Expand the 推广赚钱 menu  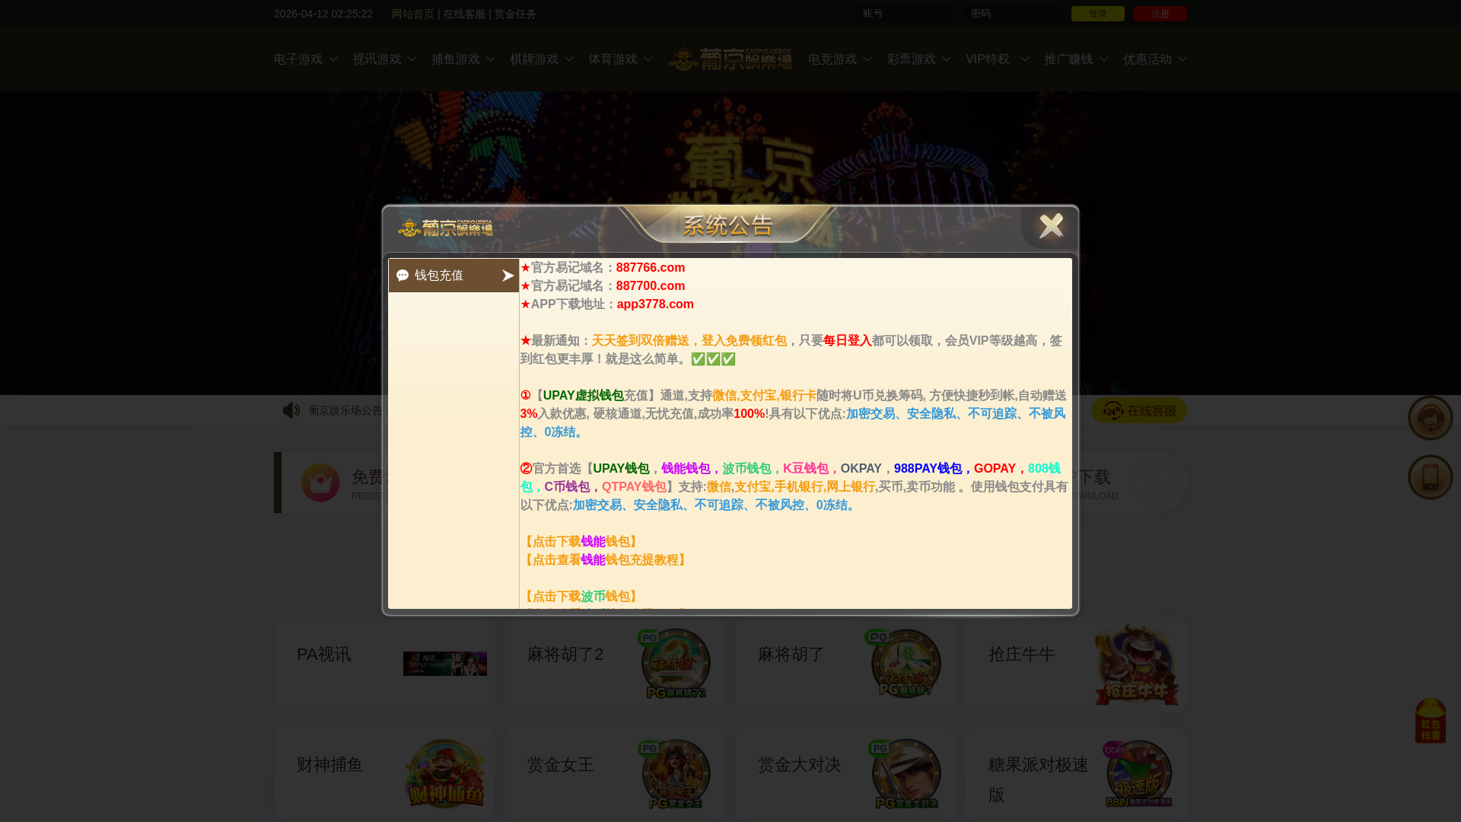pos(1076,59)
